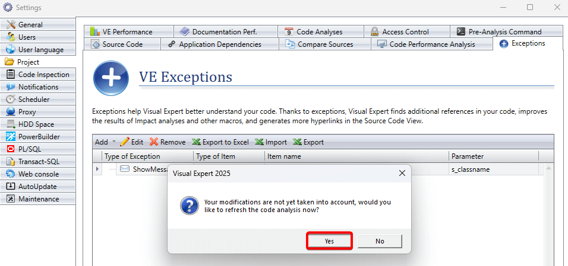Click the Proxy globe icon
The width and height of the screenshot is (568, 266).
coord(11,112)
